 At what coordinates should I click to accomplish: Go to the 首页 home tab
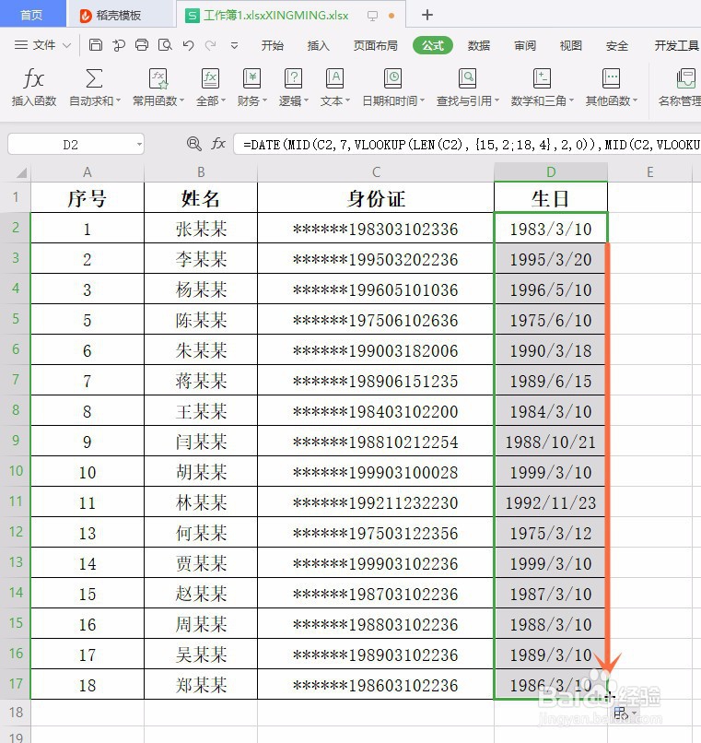pyautogui.click(x=32, y=15)
